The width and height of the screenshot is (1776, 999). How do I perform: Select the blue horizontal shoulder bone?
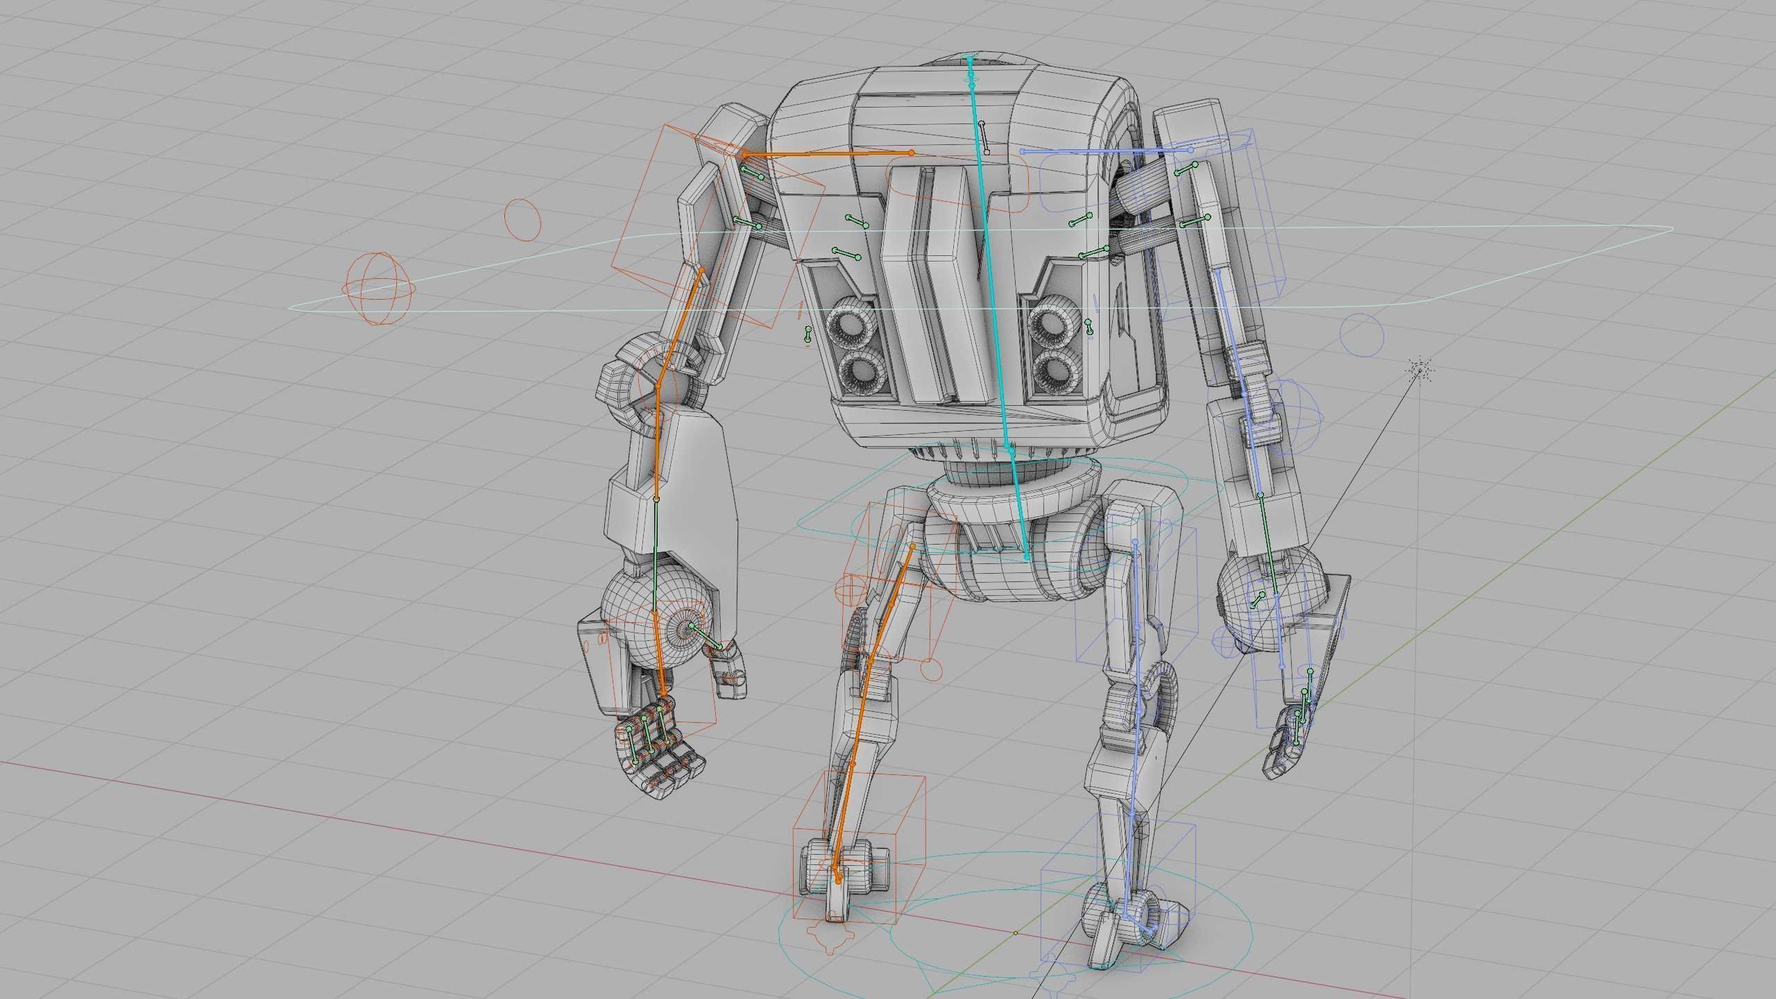[1107, 150]
